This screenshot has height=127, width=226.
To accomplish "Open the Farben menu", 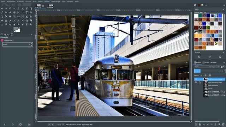I will tap(47, 1).
